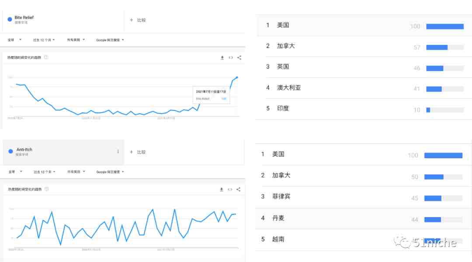The width and height of the screenshot is (472, 262).
Task: Select the Anti-Itch search term box
Action: 63,152
